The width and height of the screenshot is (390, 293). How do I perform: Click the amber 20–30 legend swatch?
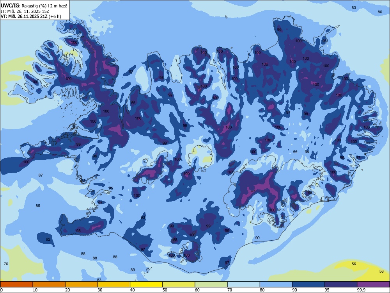coord(82,284)
